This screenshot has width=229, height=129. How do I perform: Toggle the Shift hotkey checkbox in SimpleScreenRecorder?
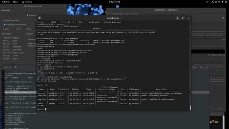[25, 29]
